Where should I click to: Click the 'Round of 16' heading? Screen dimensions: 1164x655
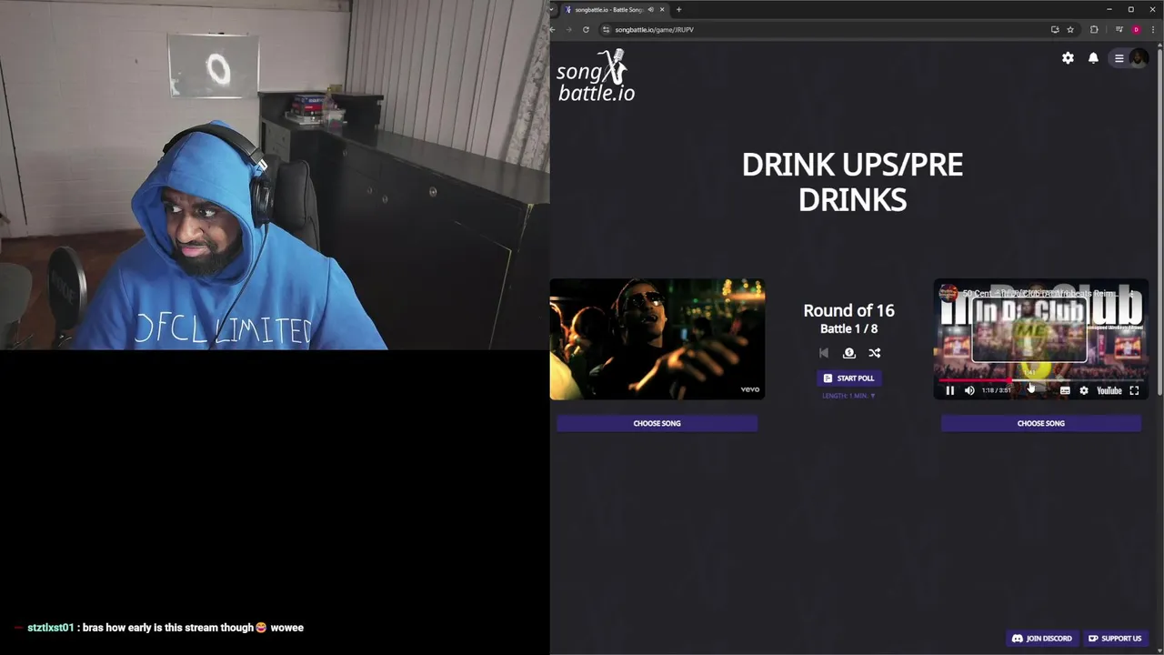(848, 310)
